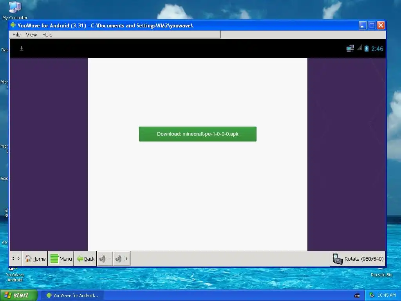Viewport: 401px width, 301px height.
Task: Open the File menu
Action: tap(16, 35)
